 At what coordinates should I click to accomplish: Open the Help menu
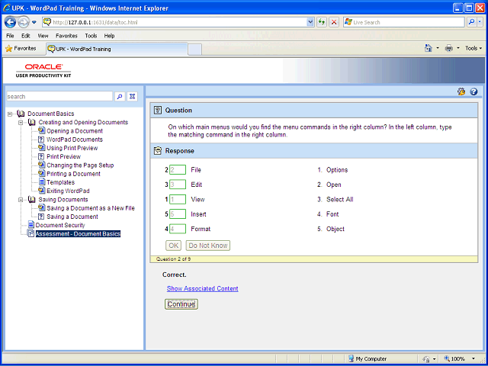[109, 36]
